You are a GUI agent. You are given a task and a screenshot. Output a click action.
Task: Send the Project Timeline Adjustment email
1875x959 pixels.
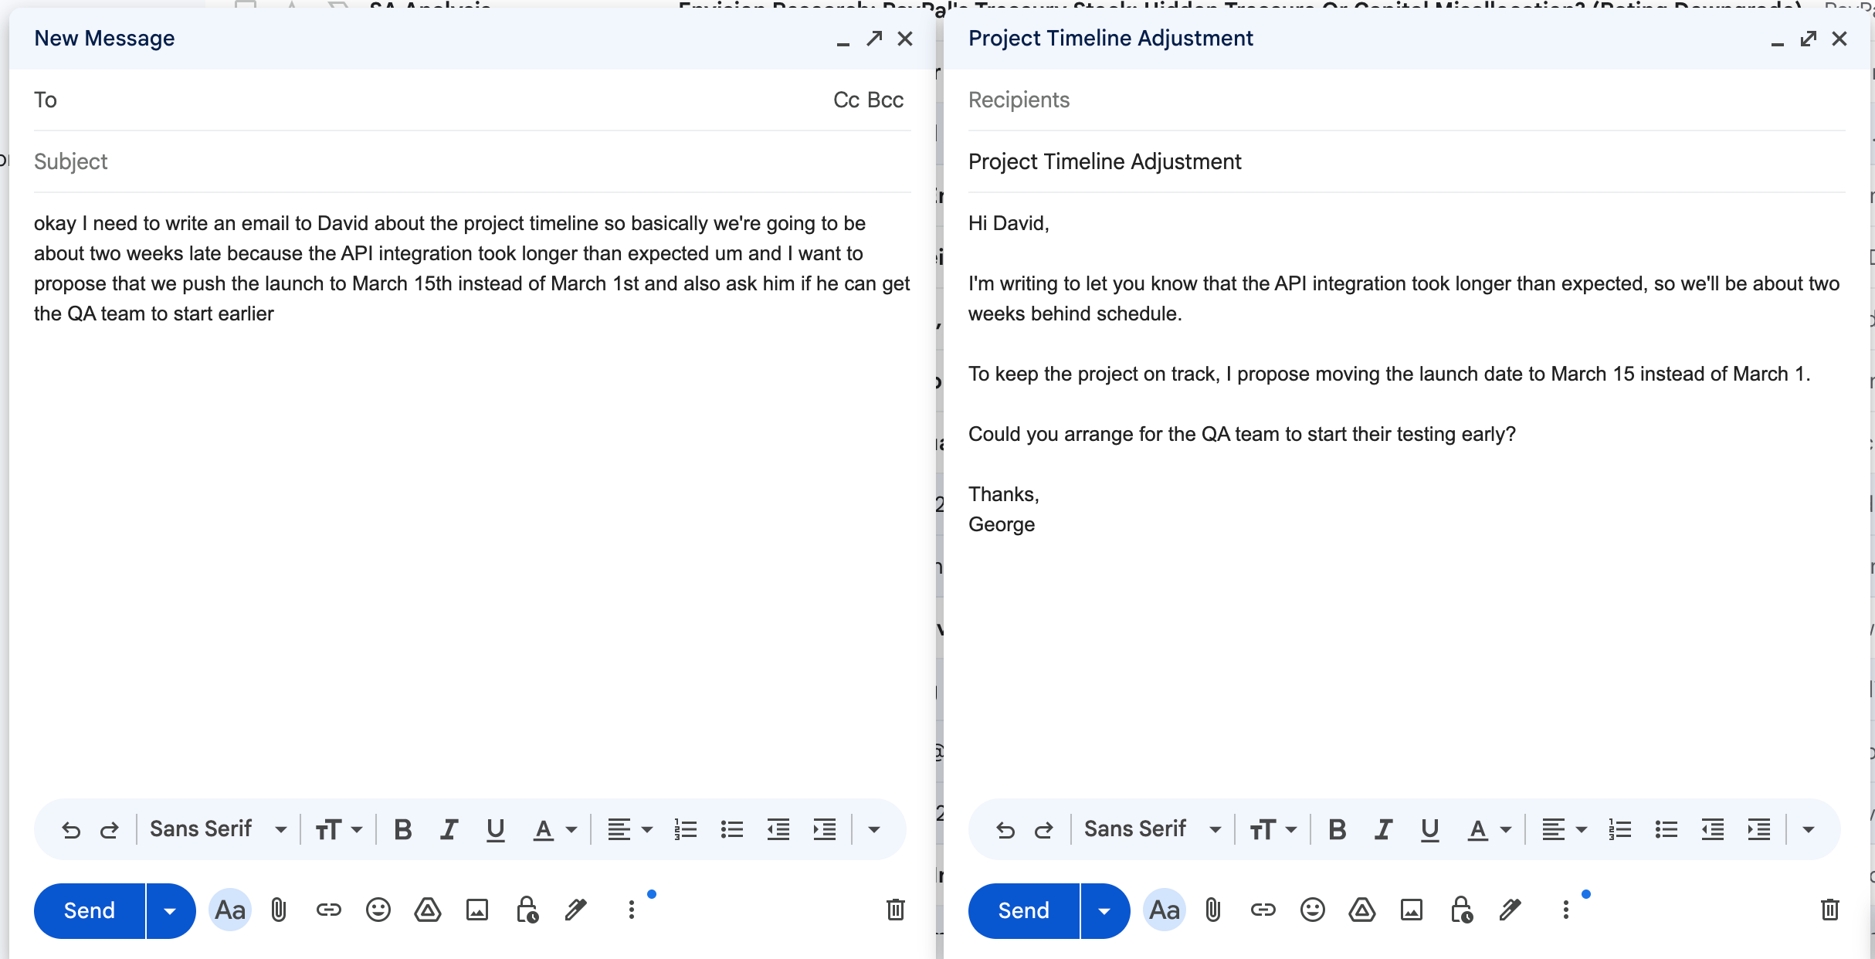click(1023, 911)
